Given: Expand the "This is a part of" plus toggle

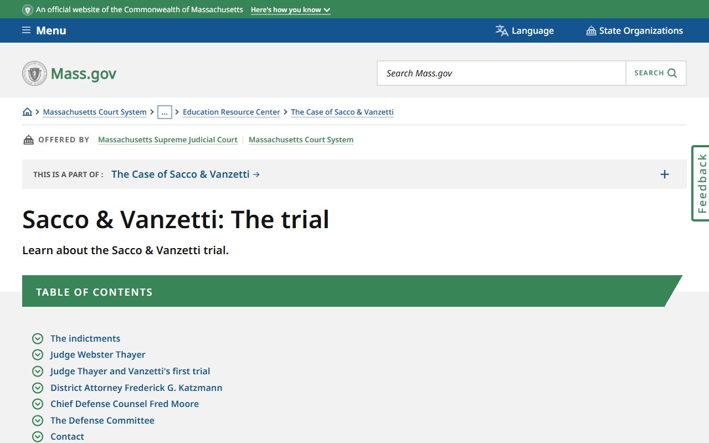Looking at the screenshot, I should pos(665,174).
